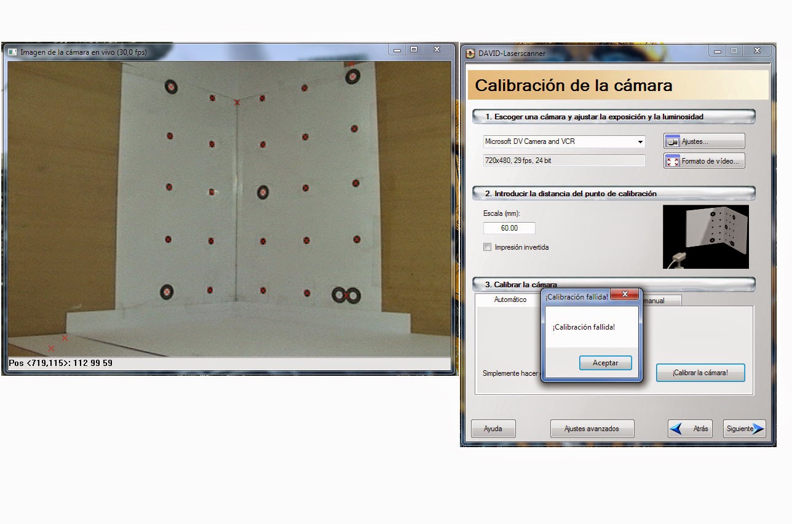Close the ¡Calibración fallida! dialog
Screen dimensions: 792x524
625,295
